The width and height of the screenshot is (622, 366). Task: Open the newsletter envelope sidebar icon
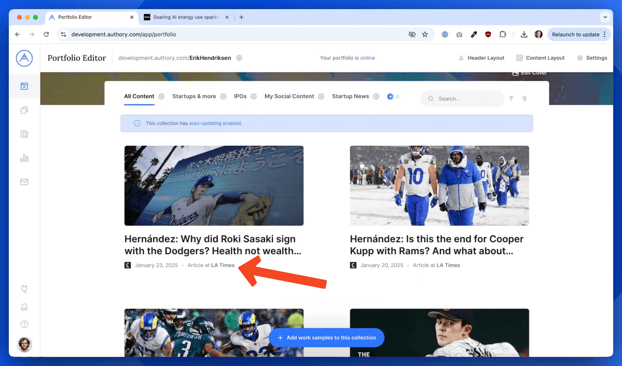[24, 182]
